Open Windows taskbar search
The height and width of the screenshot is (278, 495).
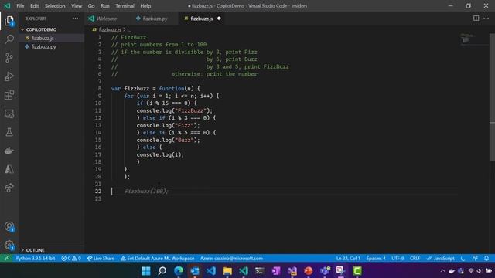click(x=162, y=271)
